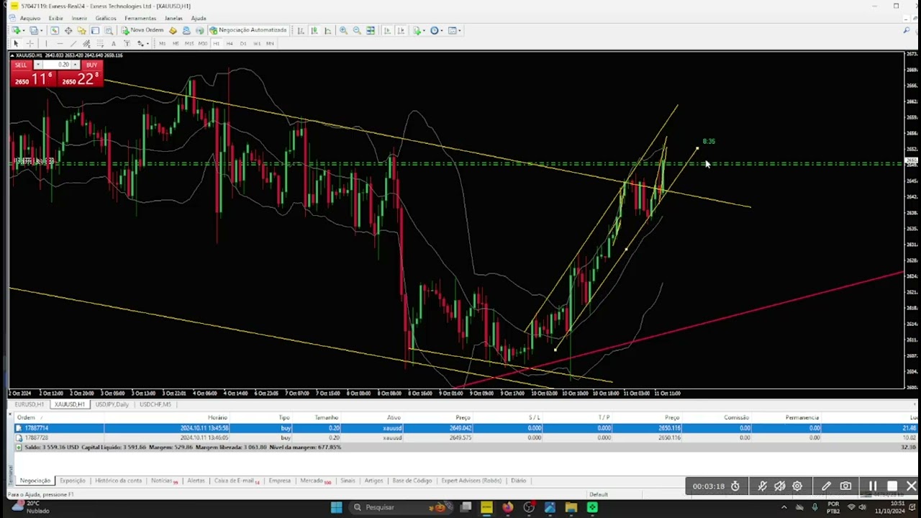Open the Notícias terminal tab
This screenshot has height=518, width=921.
pos(163,481)
